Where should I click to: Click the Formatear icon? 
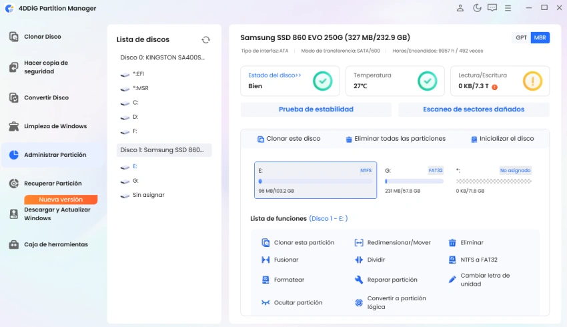[x=265, y=280]
